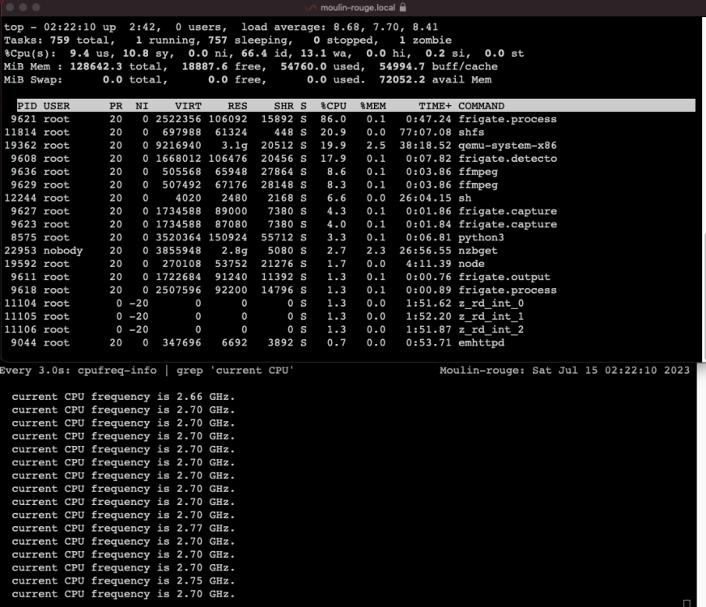Click frigate.capture command of PID 9627
The image size is (706, 607).
point(508,211)
